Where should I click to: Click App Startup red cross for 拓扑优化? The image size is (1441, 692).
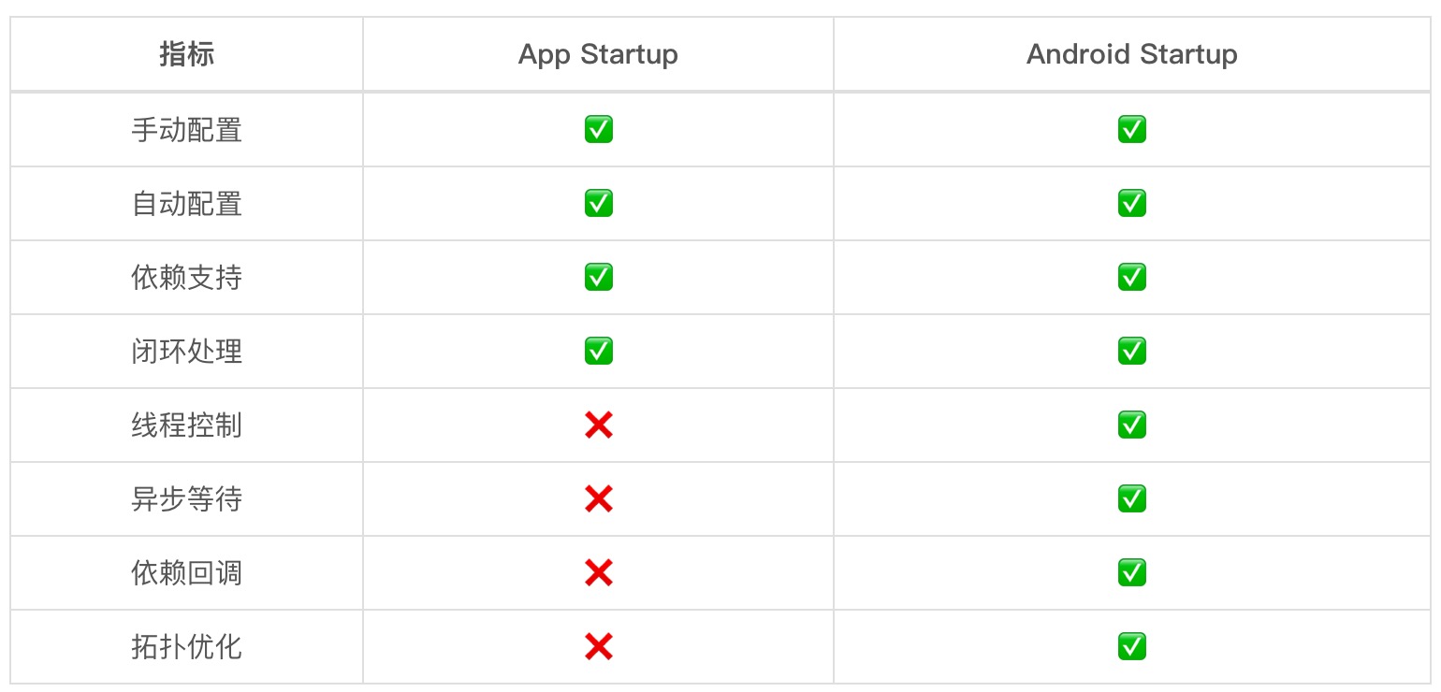click(598, 646)
